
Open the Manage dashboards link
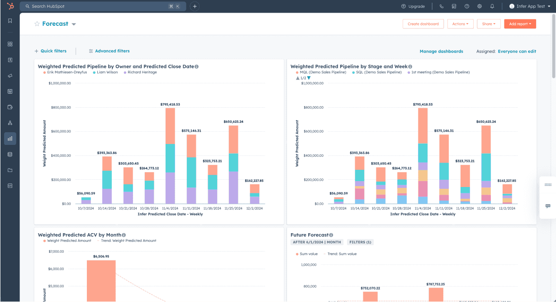442,51
